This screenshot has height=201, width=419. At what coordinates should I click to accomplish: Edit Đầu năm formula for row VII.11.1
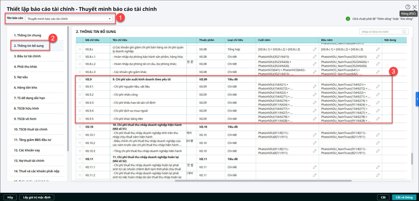click(x=378, y=167)
